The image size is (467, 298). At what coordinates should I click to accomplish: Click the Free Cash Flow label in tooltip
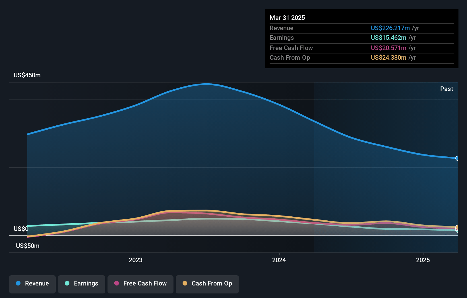pyautogui.click(x=291, y=48)
